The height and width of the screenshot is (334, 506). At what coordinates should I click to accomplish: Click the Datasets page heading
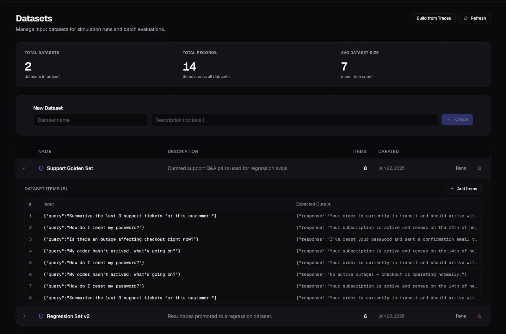34,18
